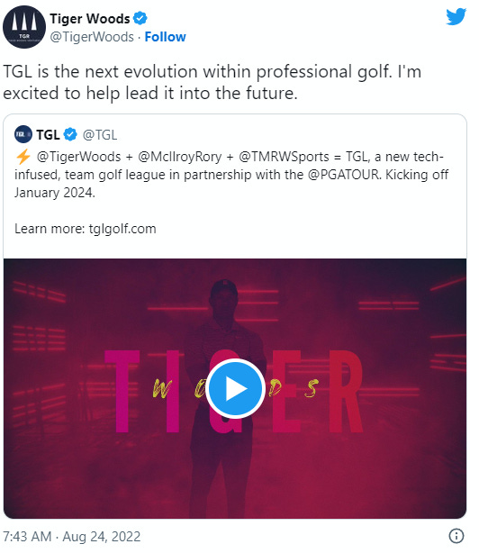479x553 pixels.
Task: Open the @PGATOUR mention
Action: (344, 175)
